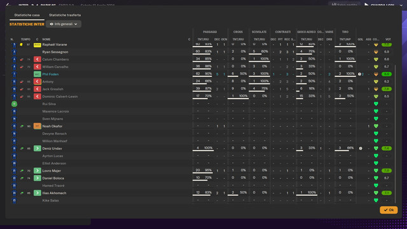The width and height of the screenshot is (407, 229).
Task: Open player Noah Okafor
Action: coord(52,126)
